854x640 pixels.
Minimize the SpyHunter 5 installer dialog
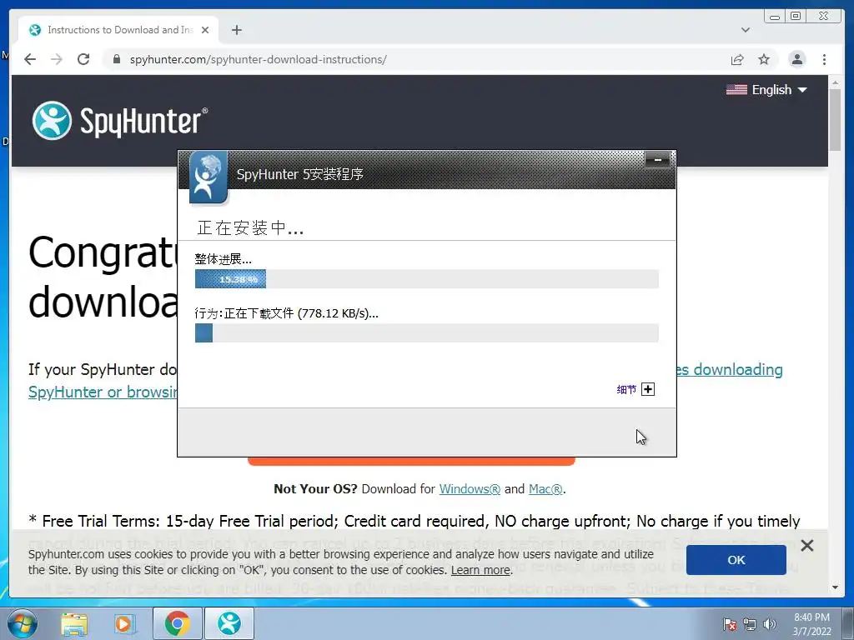point(658,160)
